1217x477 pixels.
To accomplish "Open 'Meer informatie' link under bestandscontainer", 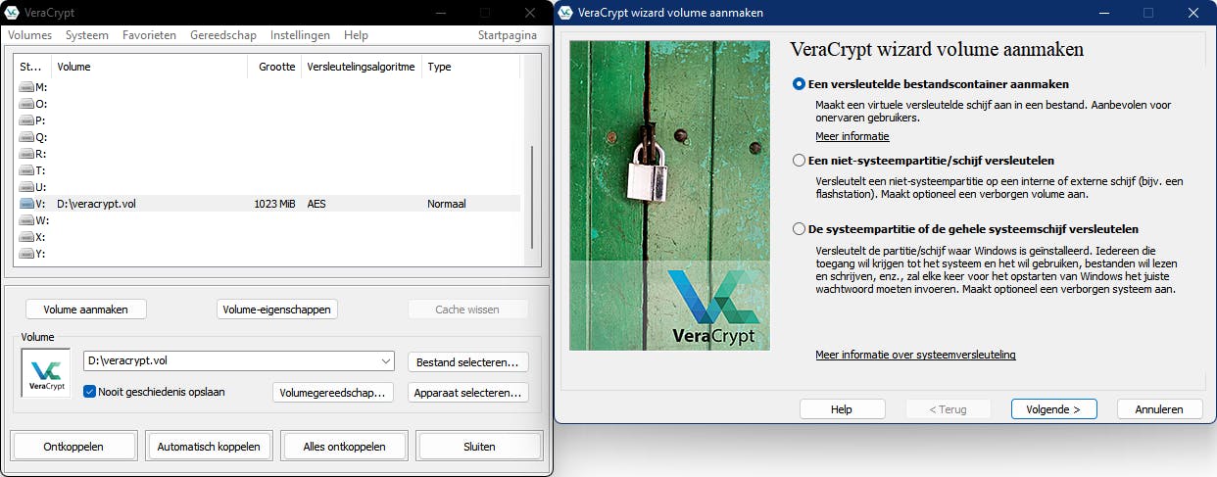I will (x=852, y=136).
